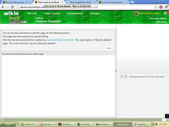Open the Plants vs Zombies Wiki logo
This screenshot has height=127, width=169.
point(18,20)
